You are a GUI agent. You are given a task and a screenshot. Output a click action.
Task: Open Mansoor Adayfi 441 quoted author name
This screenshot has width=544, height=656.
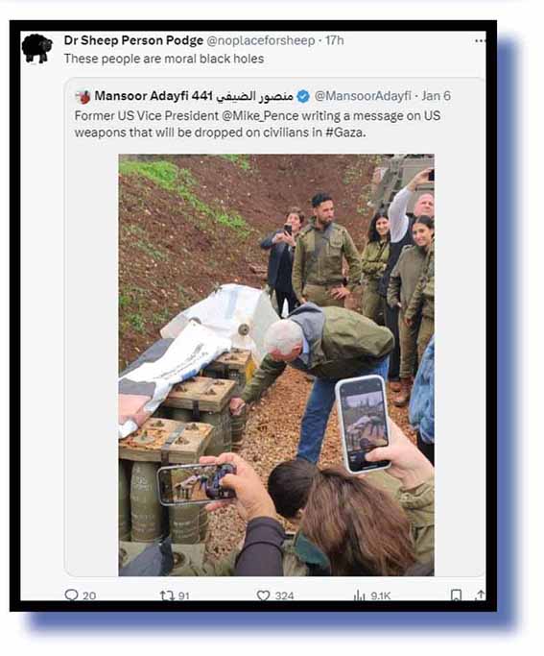pyautogui.click(x=194, y=96)
